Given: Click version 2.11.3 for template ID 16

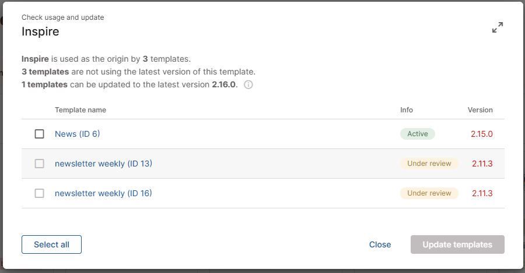Looking at the screenshot, I should point(482,193).
